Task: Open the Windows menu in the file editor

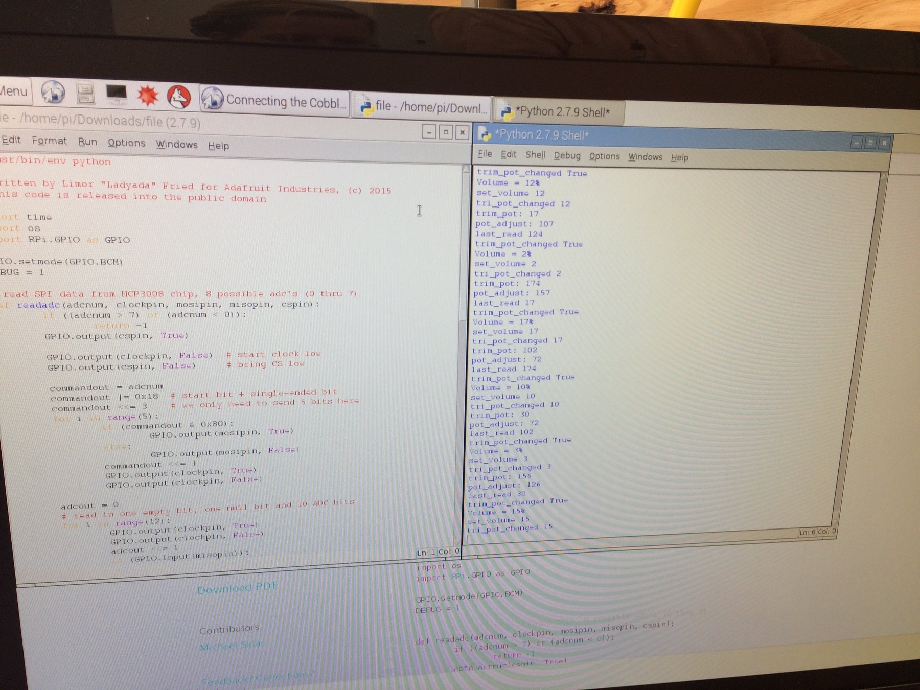Action: click(176, 145)
